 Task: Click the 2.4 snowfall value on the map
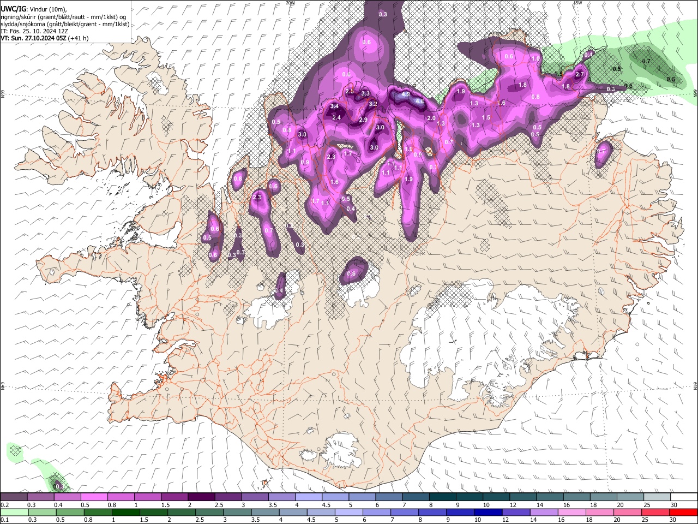336,118
